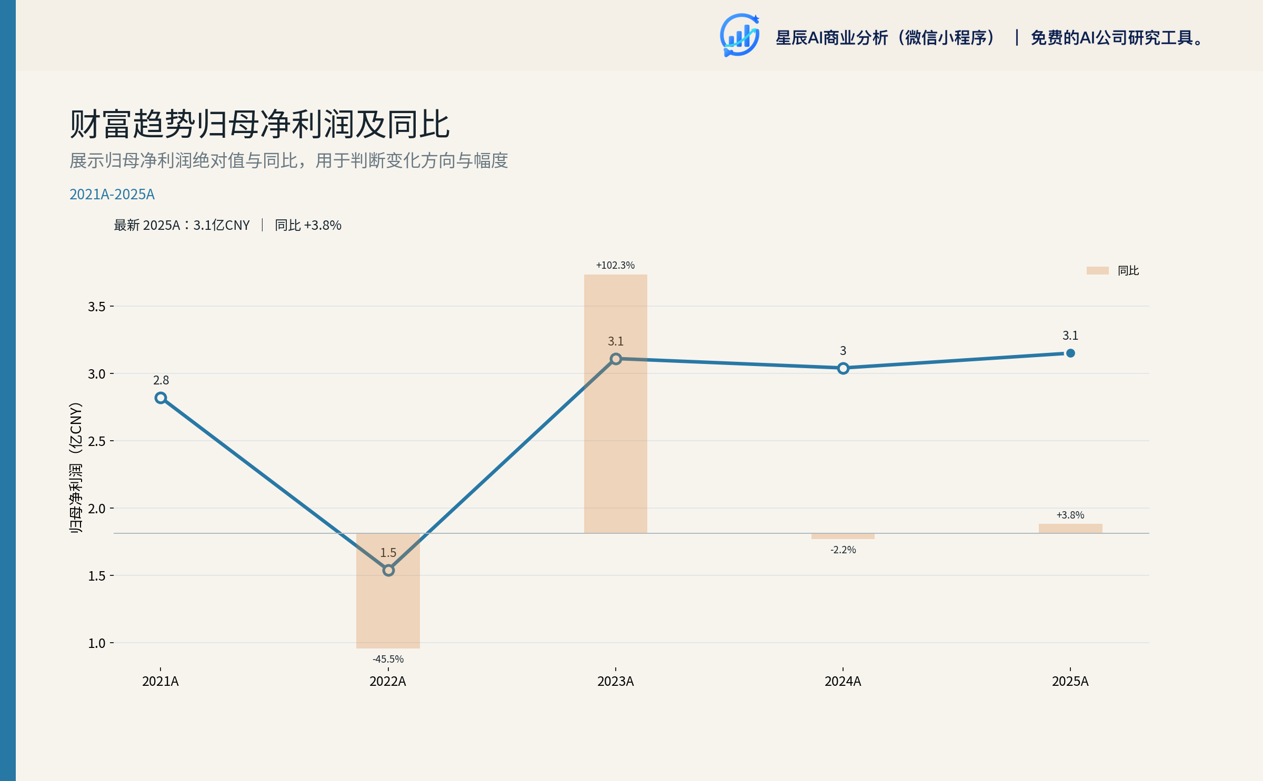Click the 归母净利润(亿CNY) axis title
The image size is (1263, 781).
coord(76,468)
